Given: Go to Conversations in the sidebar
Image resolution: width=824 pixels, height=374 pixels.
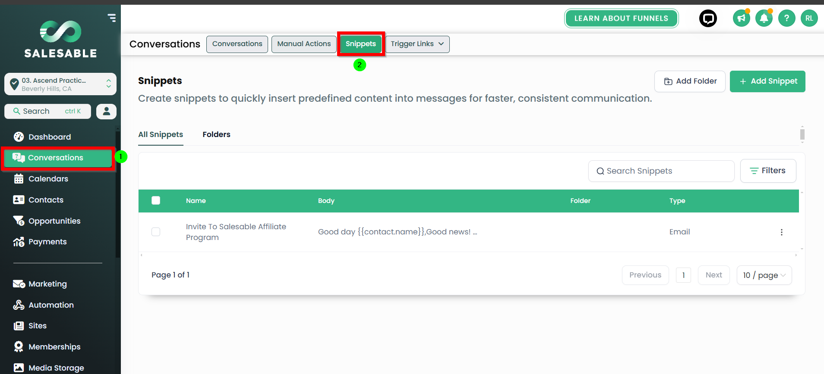Looking at the screenshot, I should coord(58,158).
